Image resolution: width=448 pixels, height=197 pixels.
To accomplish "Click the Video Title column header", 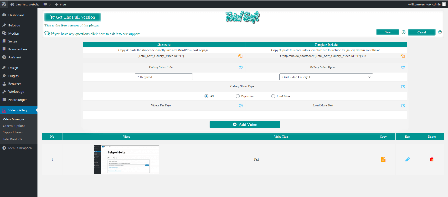I will coord(281,137).
